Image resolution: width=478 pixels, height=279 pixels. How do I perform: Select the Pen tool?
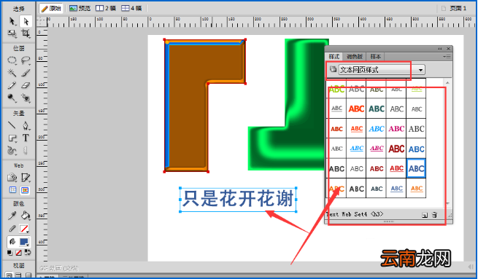[26, 125]
